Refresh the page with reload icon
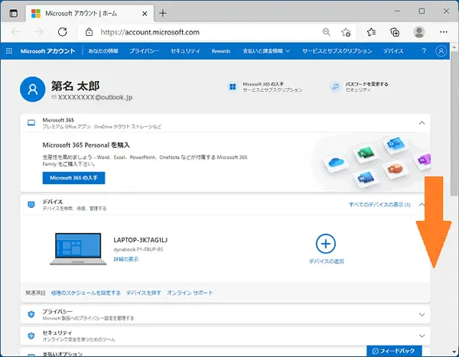The height and width of the screenshot is (357, 459). pyautogui.click(x=63, y=32)
